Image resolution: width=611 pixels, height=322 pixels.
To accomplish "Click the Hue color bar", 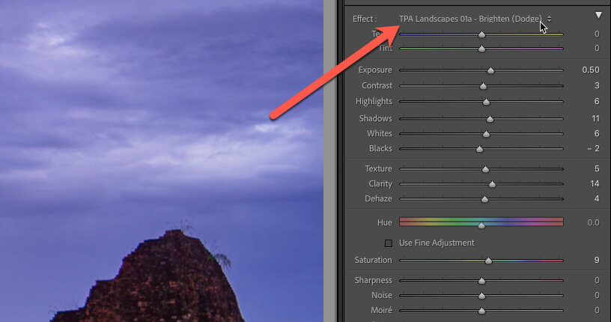I will 481,222.
